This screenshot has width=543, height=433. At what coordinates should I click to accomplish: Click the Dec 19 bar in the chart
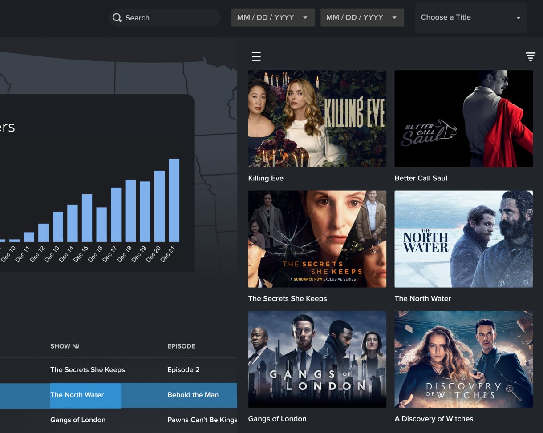click(x=145, y=212)
